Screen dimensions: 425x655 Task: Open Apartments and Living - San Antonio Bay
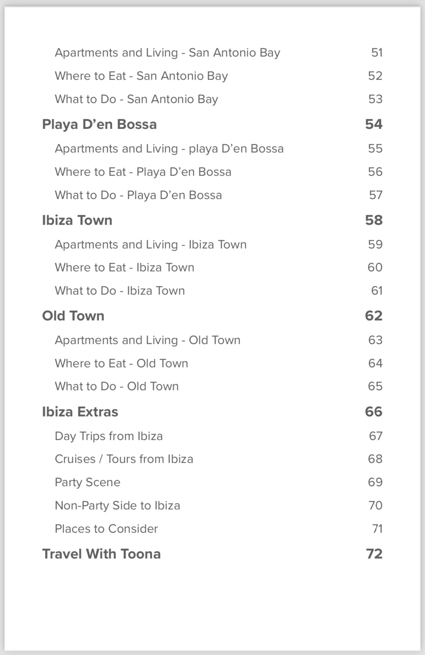coord(167,53)
